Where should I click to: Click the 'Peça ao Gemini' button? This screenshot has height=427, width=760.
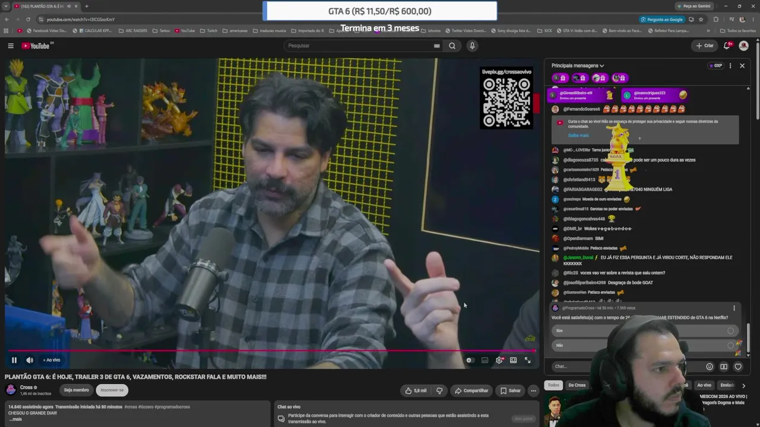coord(693,6)
